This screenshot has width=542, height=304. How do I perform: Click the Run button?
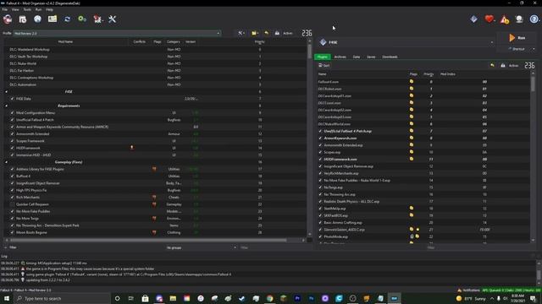coord(517,38)
